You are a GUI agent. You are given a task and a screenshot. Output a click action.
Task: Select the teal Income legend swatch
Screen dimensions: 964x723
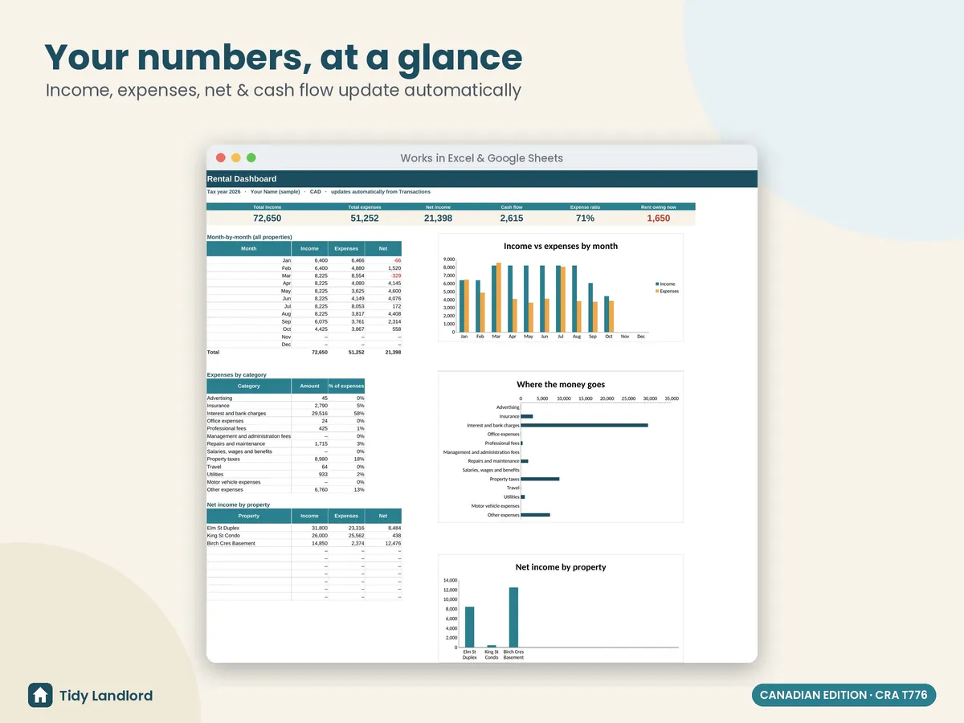click(x=657, y=284)
